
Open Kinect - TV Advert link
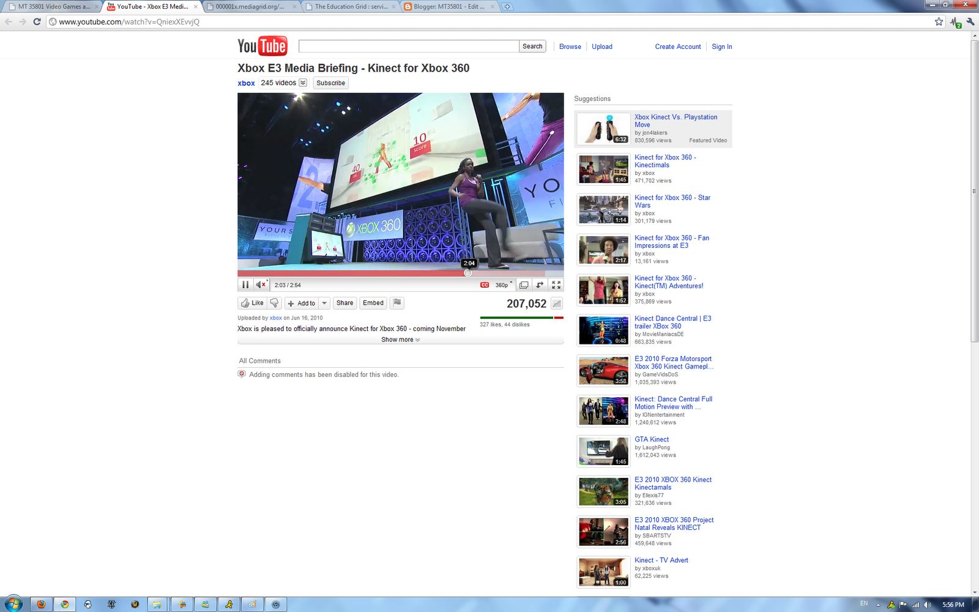[x=661, y=561]
